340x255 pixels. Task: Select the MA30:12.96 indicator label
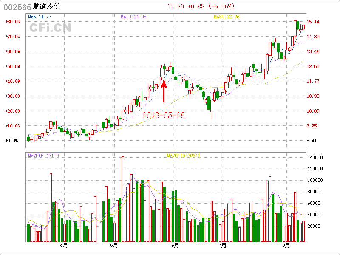pos(227,17)
